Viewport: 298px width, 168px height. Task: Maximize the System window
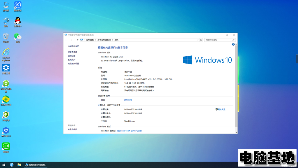pyautogui.click(x=227, y=35)
